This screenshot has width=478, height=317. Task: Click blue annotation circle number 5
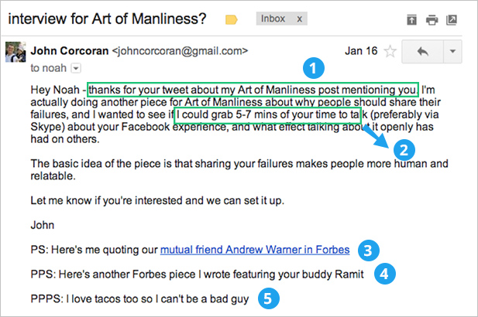267,298
